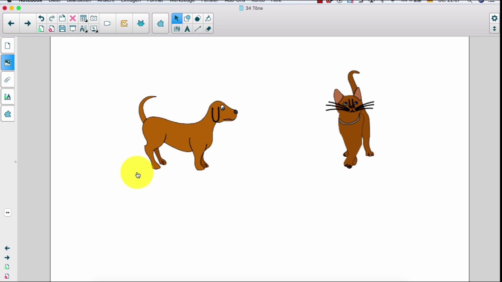502x282 pixels.
Task: Open a file with the folder icon
Action: (62, 18)
